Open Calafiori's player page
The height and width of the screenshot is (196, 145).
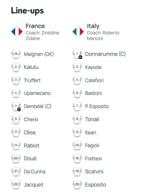(94, 80)
